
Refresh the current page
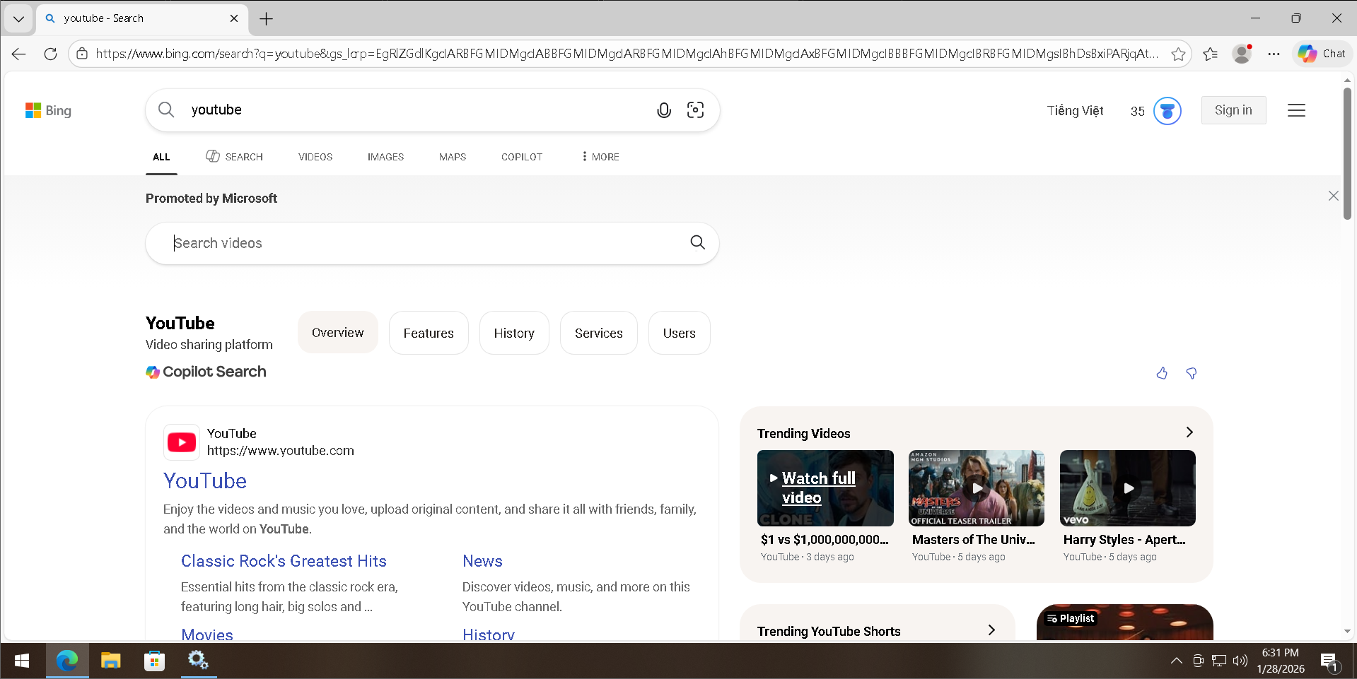(x=50, y=54)
